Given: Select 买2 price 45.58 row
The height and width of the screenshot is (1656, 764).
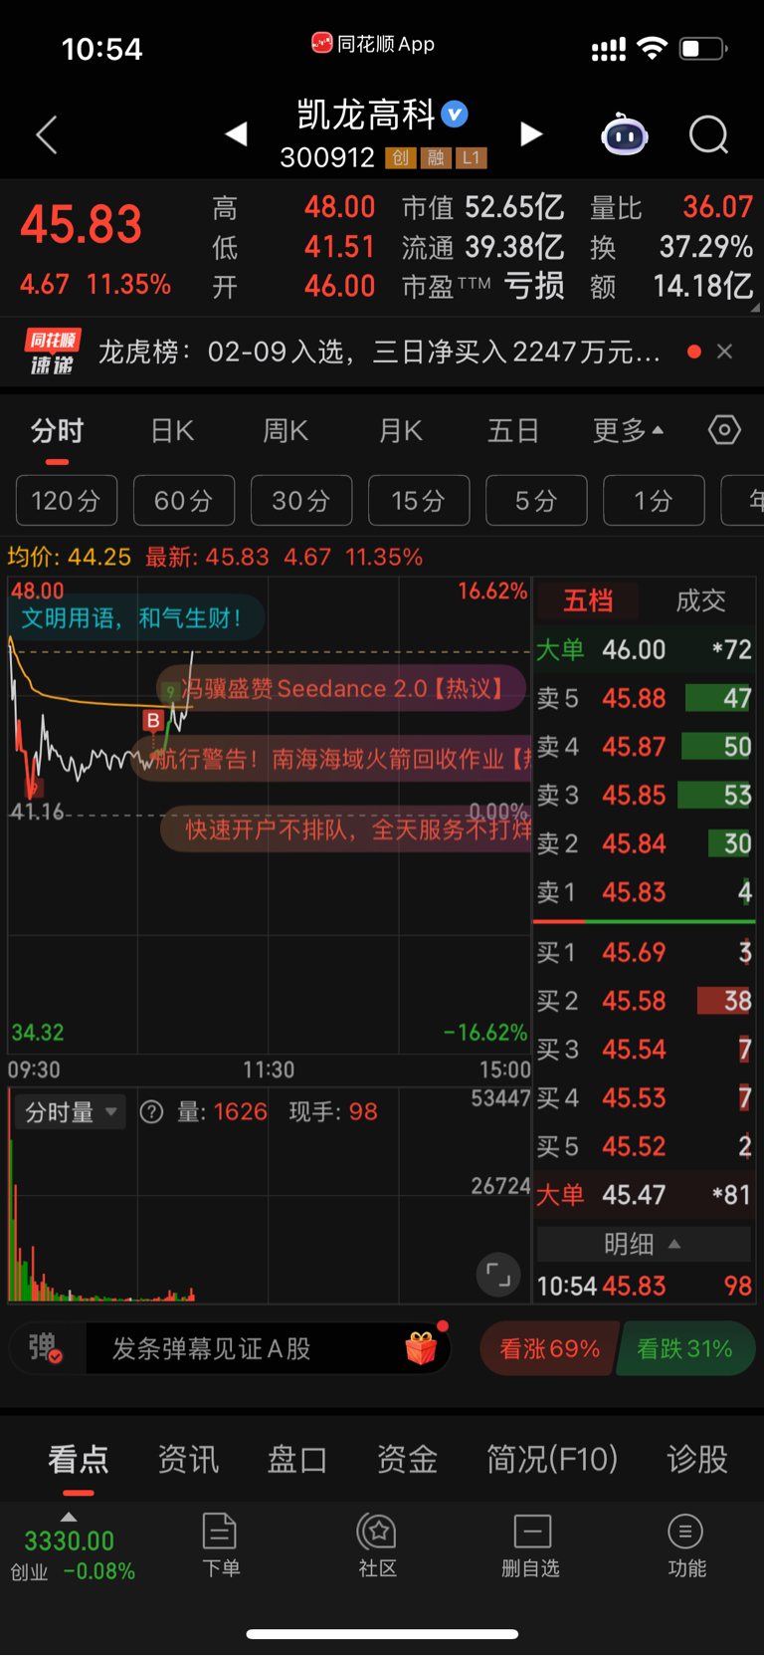Looking at the screenshot, I should [x=645, y=1001].
